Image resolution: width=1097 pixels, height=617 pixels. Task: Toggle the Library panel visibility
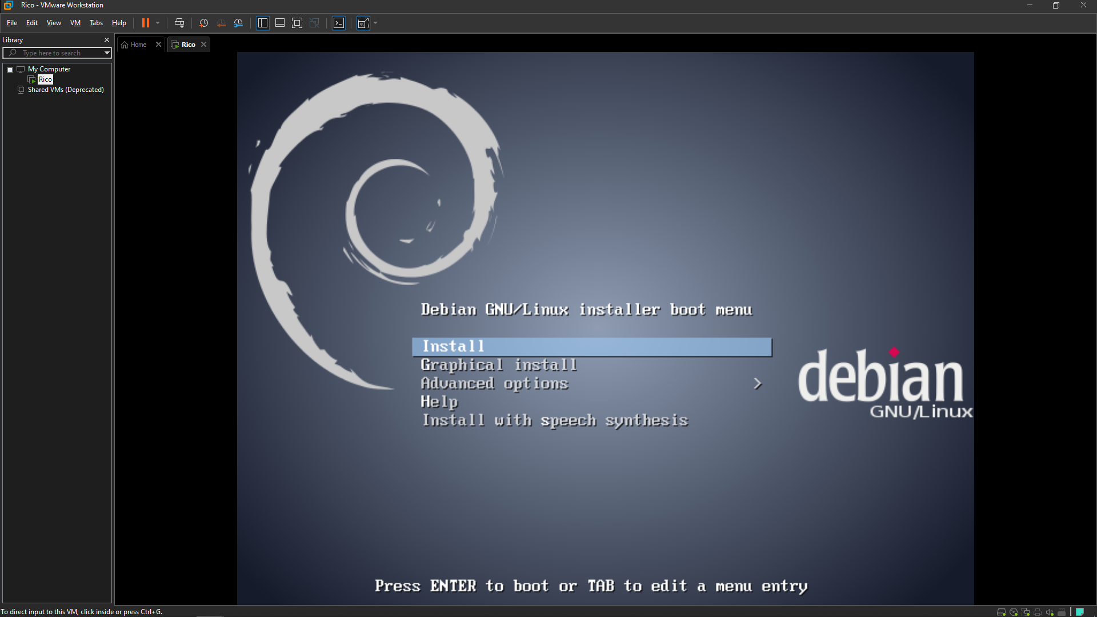pos(262,23)
